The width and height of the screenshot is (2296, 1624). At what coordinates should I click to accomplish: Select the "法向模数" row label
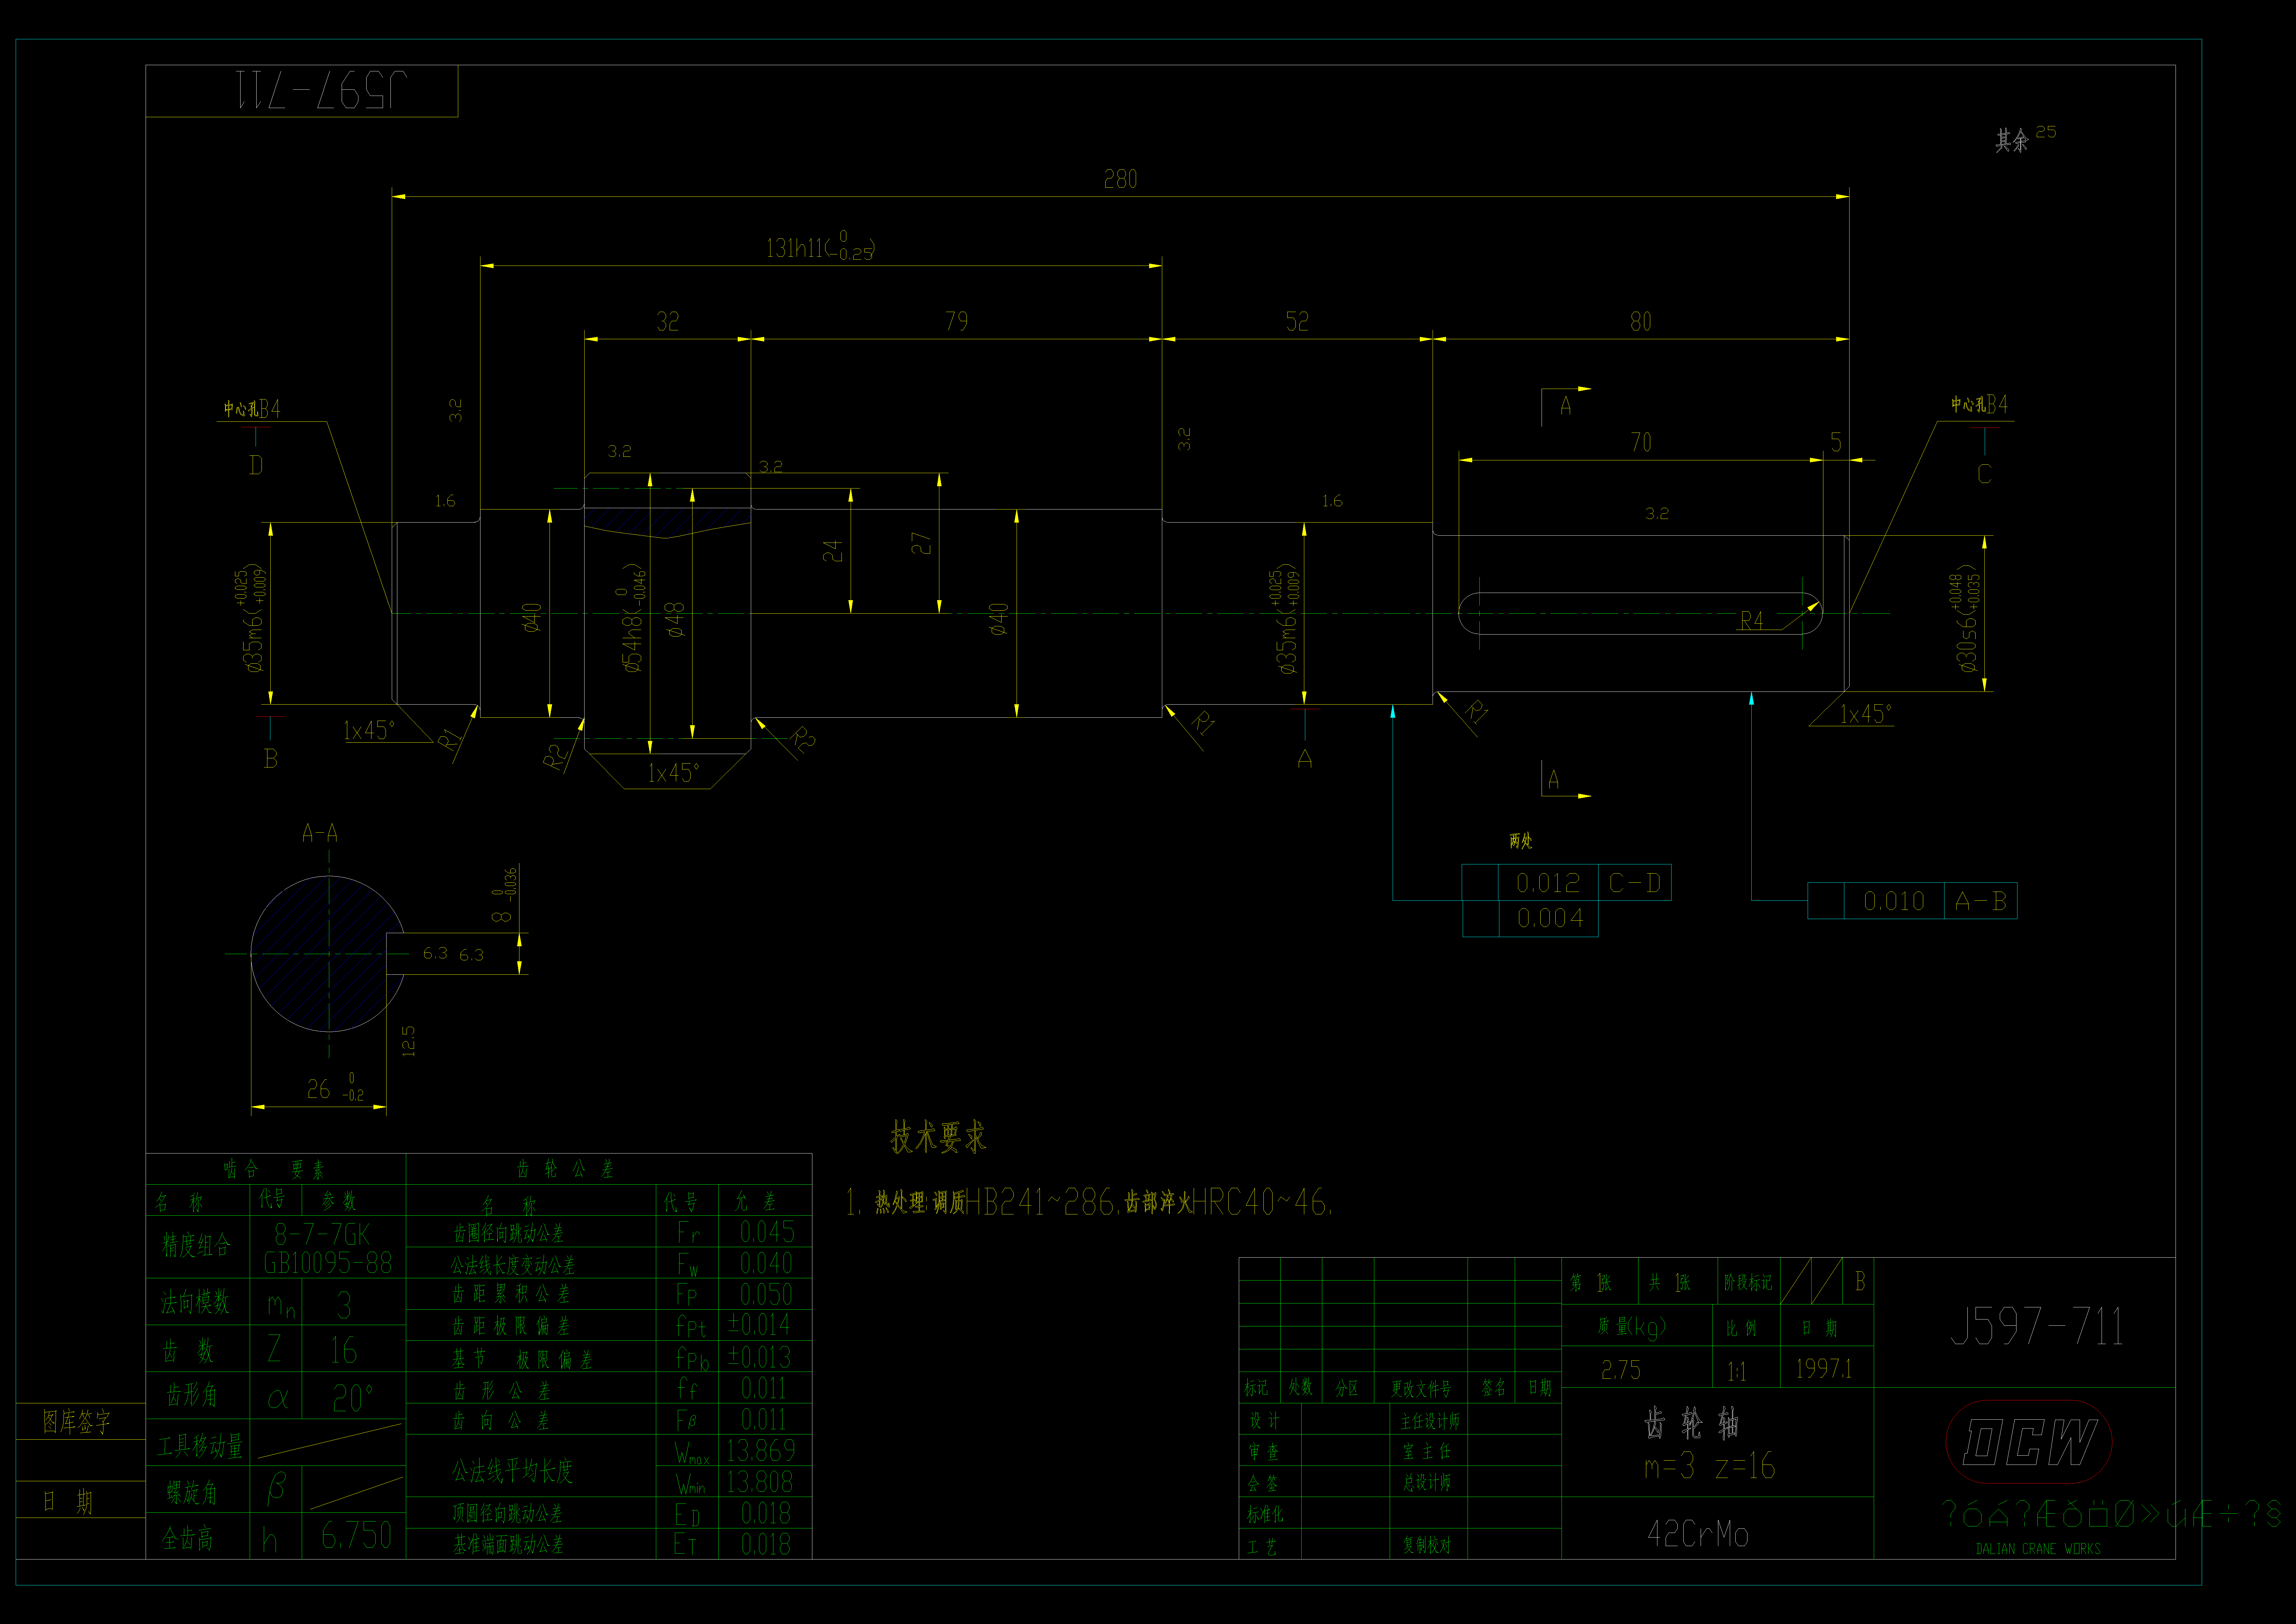click(x=195, y=1302)
